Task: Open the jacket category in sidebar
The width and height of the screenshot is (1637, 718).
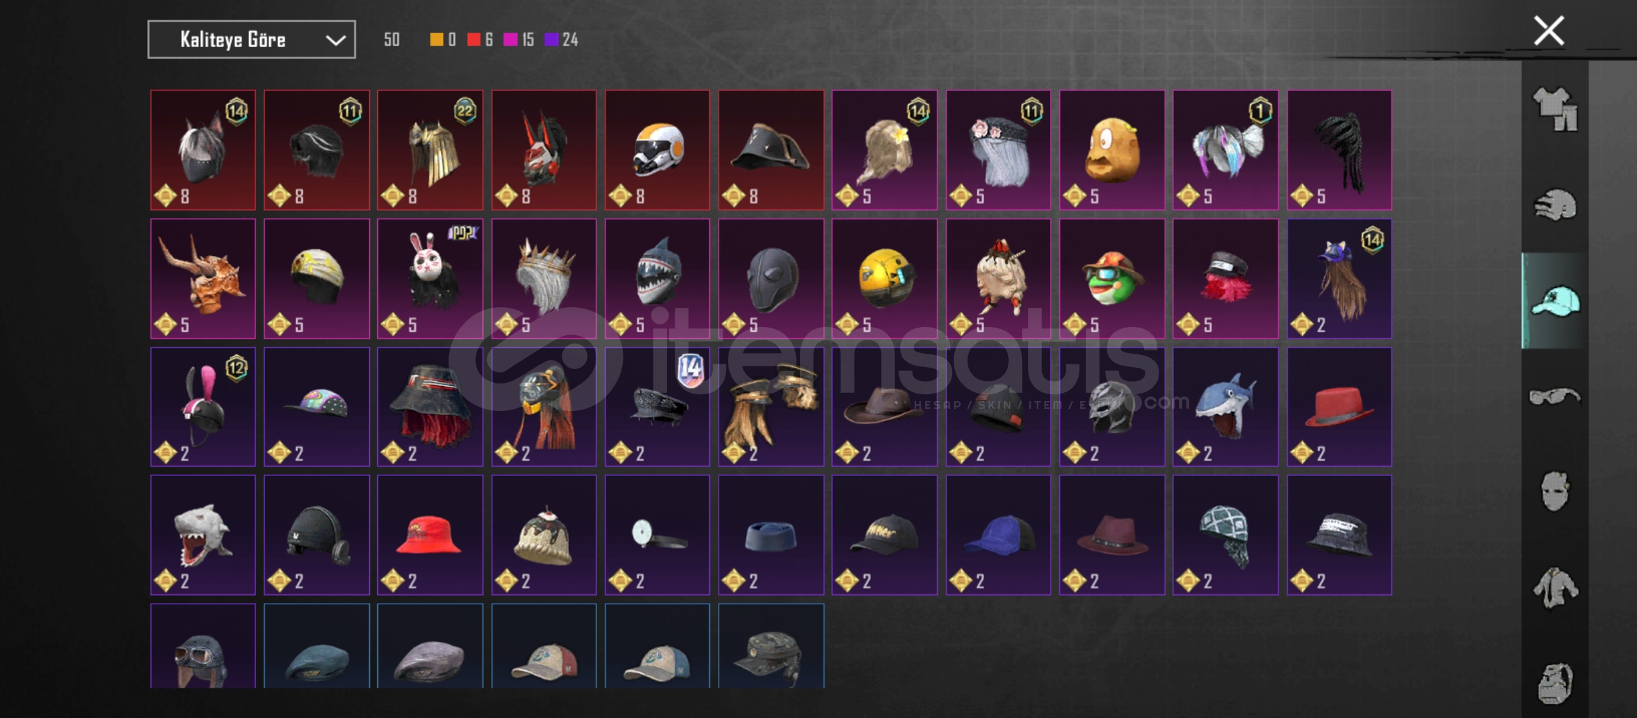Action: point(1555,587)
